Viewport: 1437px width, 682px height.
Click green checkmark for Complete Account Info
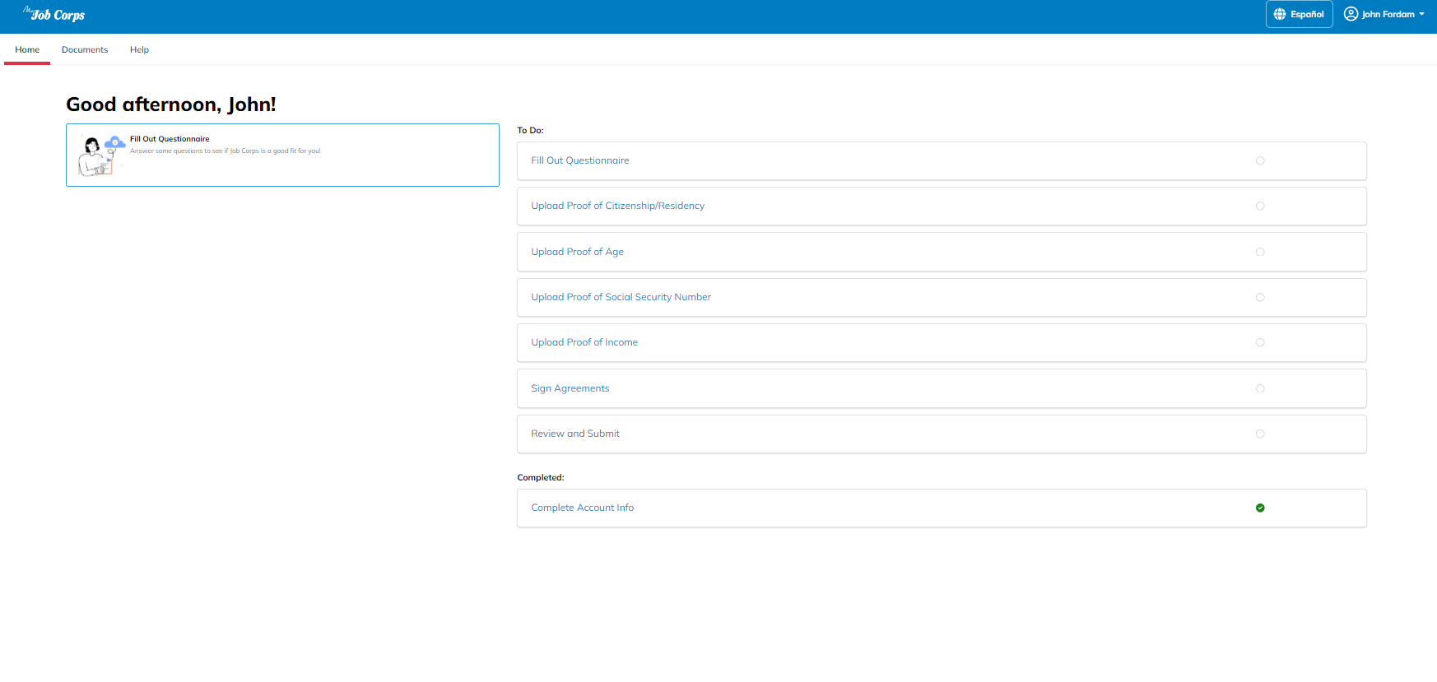click(1260, 508)
